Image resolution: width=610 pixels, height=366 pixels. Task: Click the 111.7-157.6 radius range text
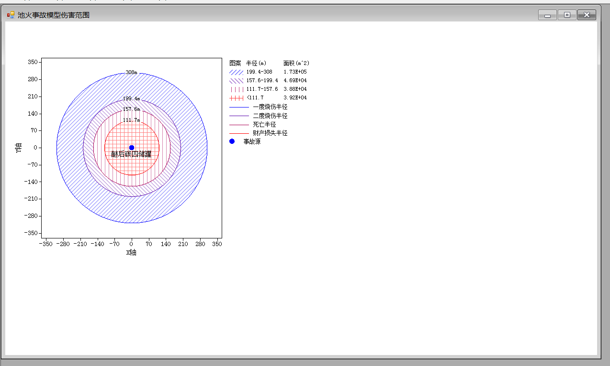[x=262, y=89]
